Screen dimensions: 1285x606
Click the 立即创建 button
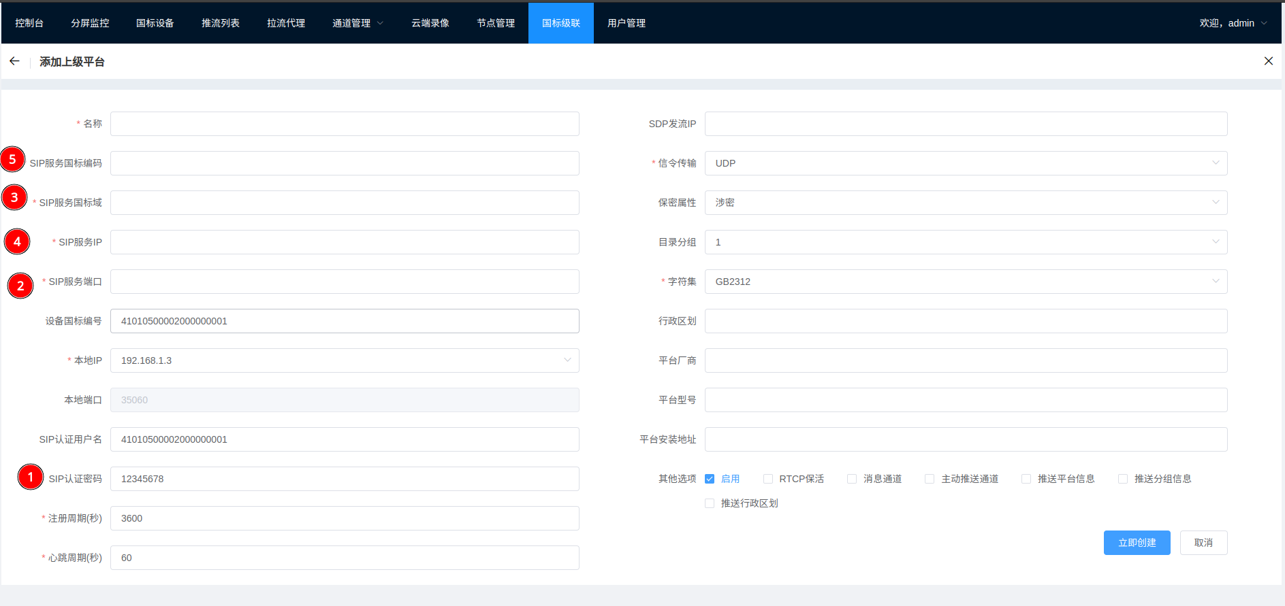tap(1137, 543)
